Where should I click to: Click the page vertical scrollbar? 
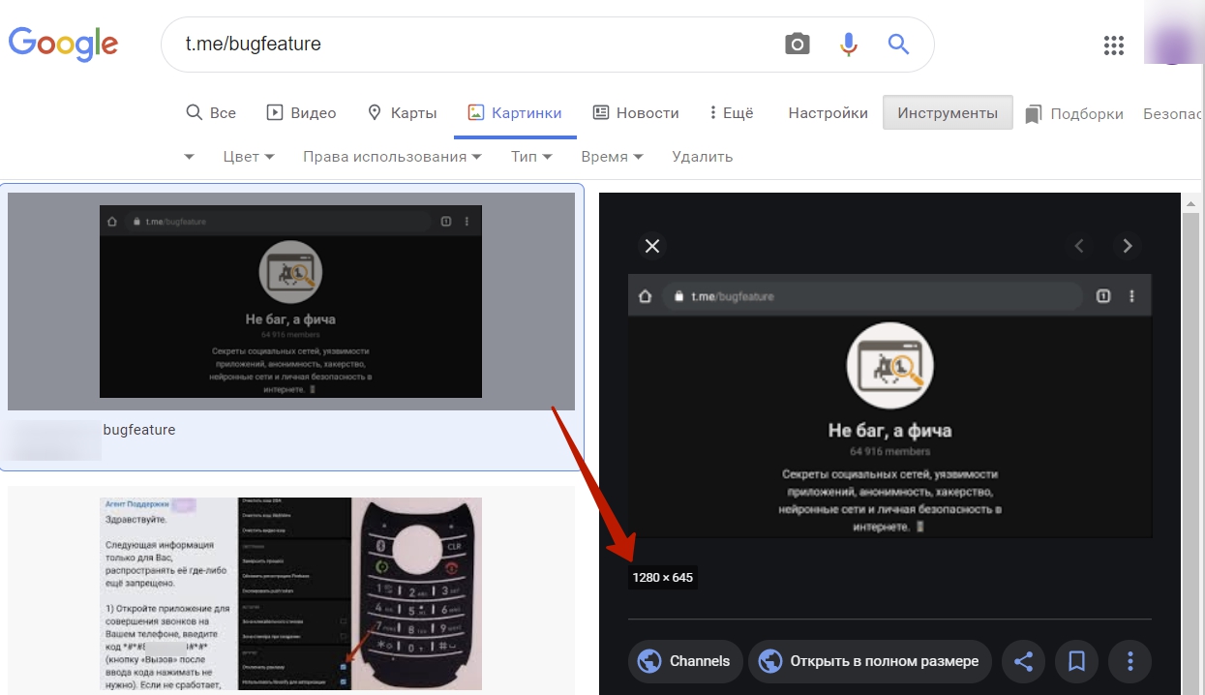click(1193, 443)
